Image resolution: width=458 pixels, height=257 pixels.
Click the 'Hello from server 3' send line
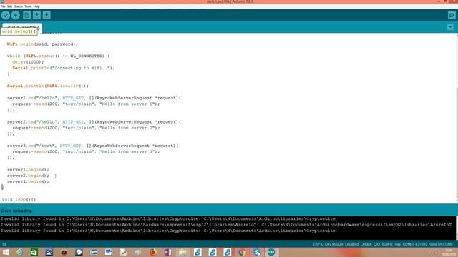click(86, 151)
